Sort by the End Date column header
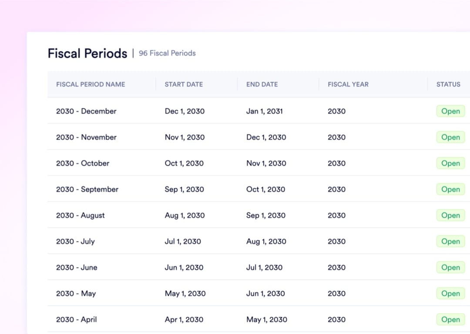This screenshot has height=334, width=470. point(262,84)
